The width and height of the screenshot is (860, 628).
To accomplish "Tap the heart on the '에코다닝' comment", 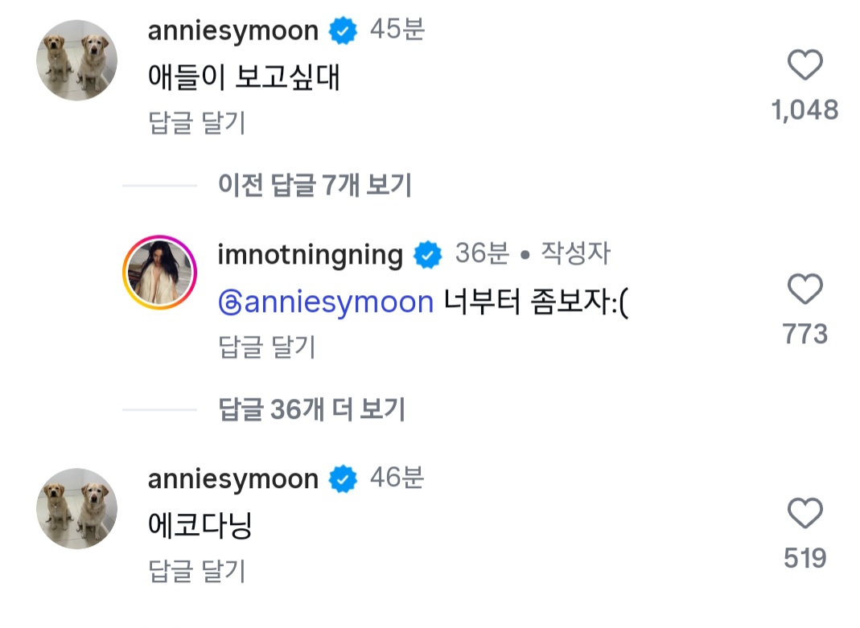I will coord(804,513).
